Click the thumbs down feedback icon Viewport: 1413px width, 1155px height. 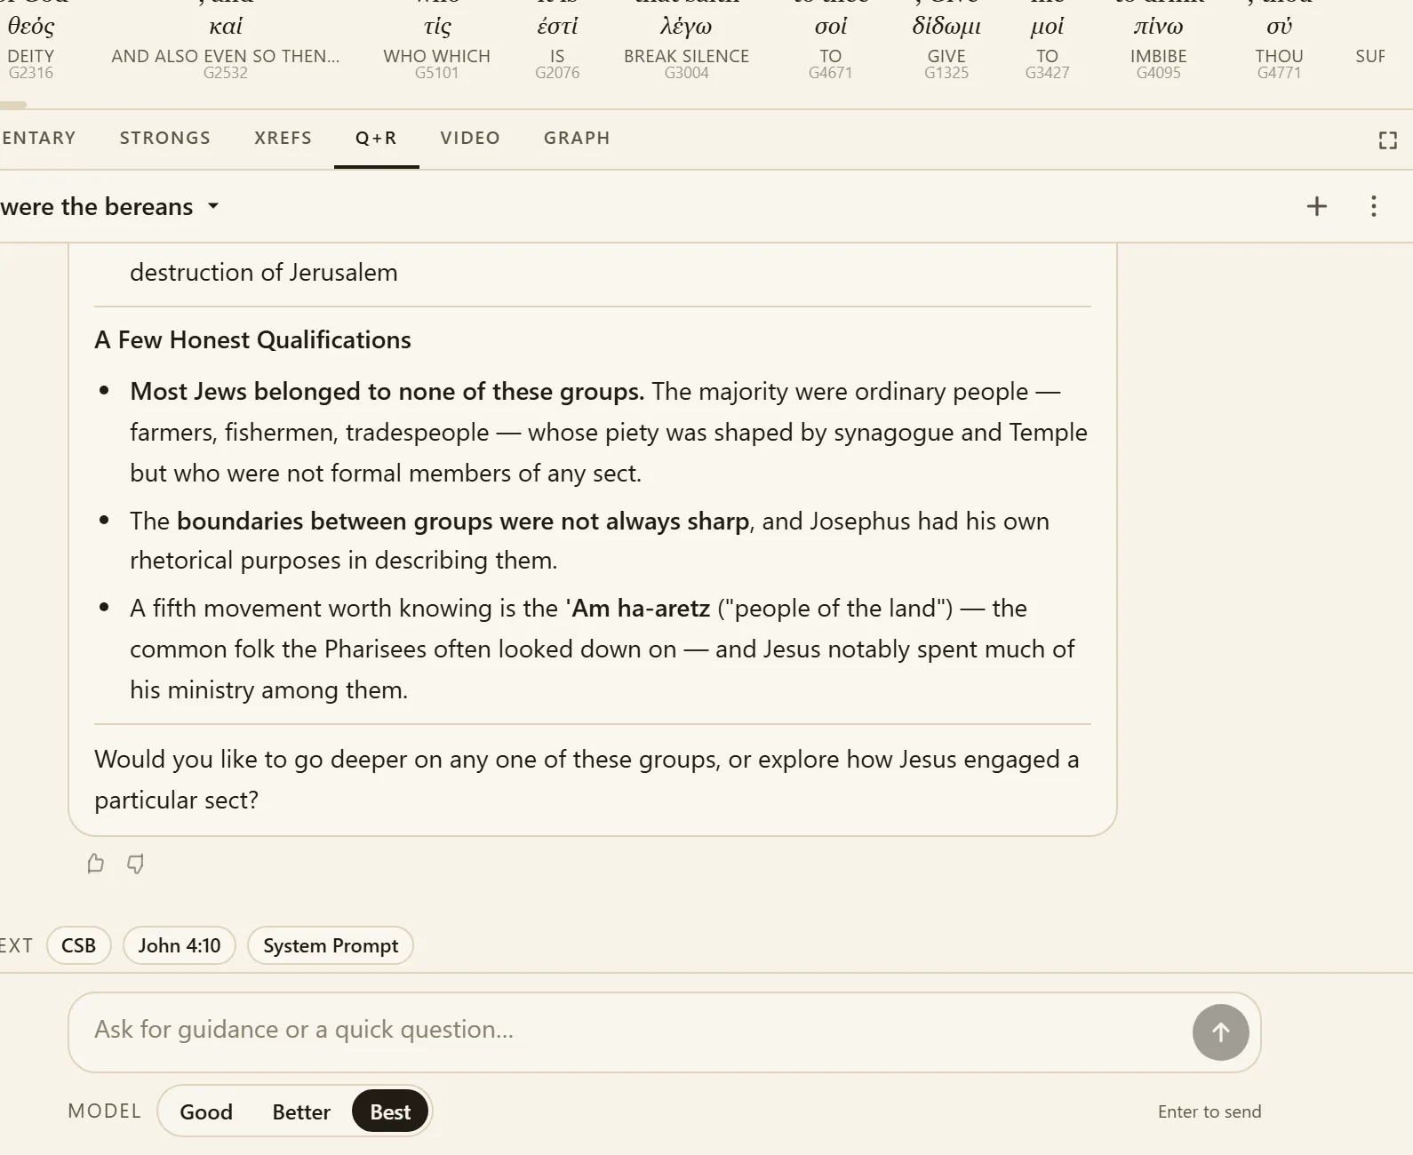coord(135,864)
